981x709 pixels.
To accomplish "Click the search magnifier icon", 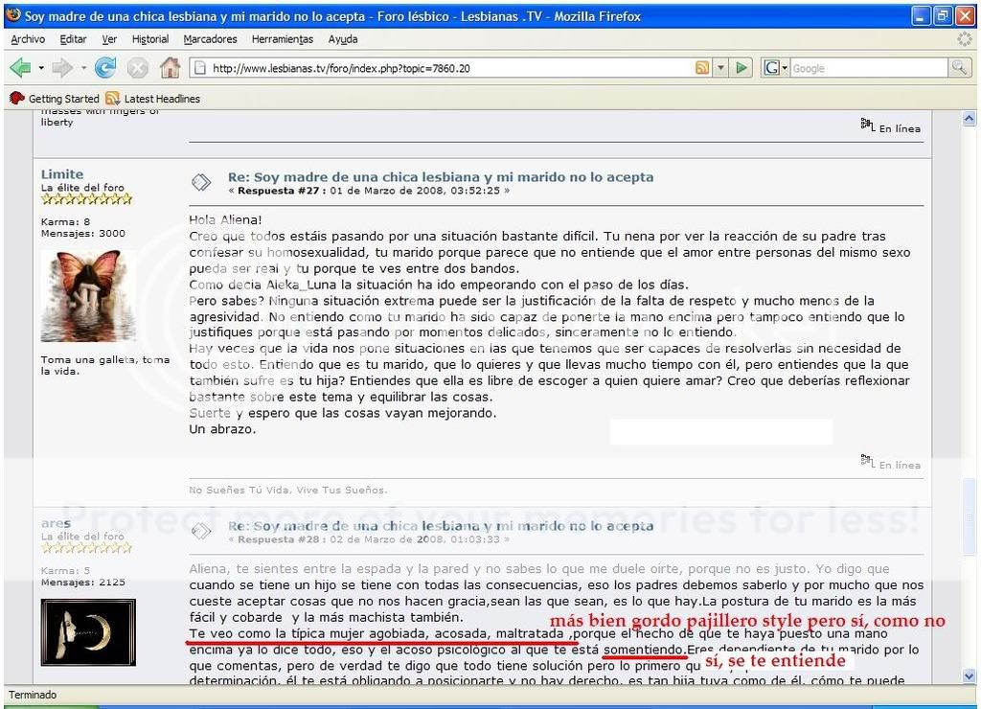I will tap(958, 68).
